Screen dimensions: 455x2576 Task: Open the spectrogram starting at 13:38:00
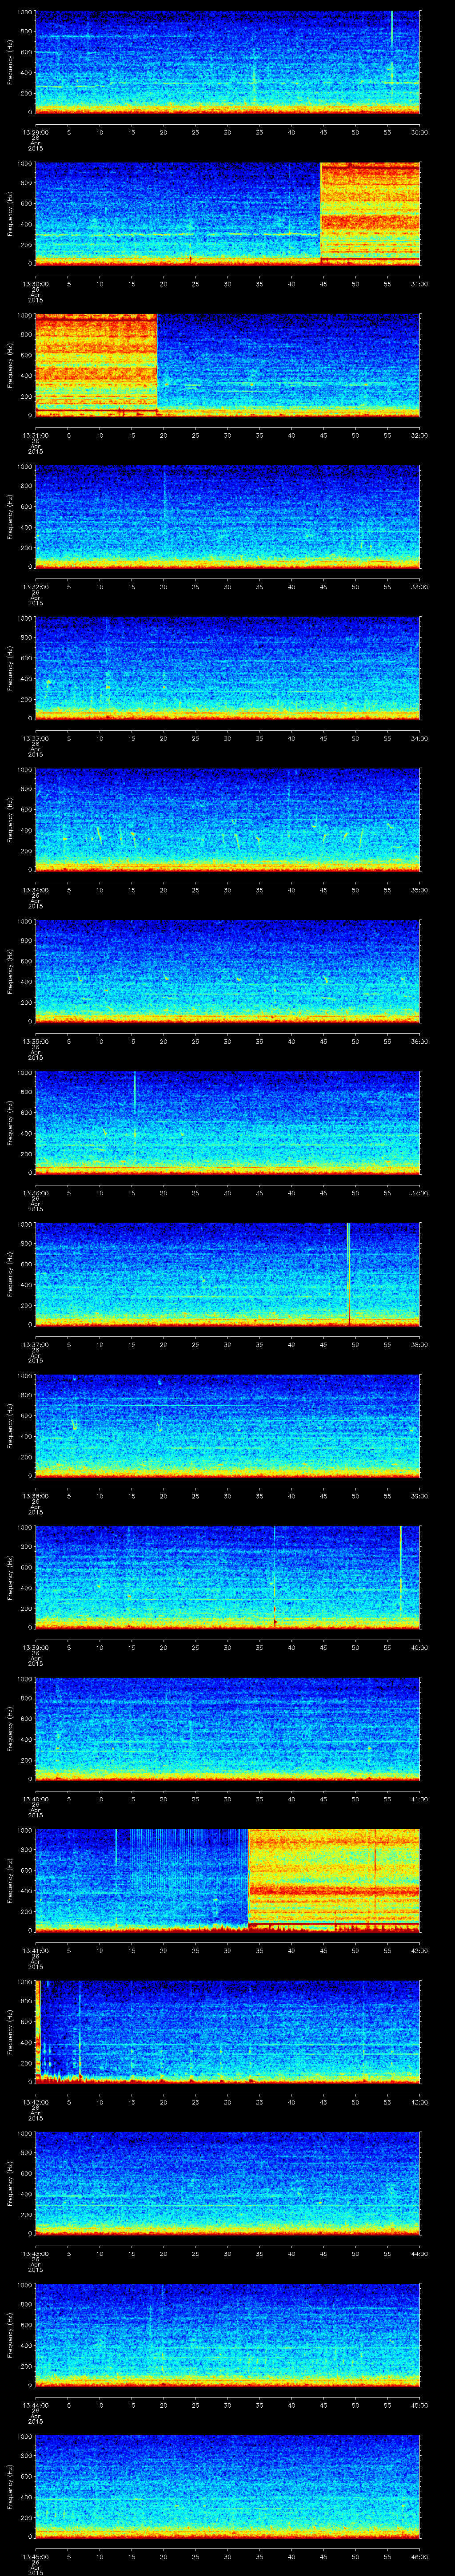(228, 1426)
